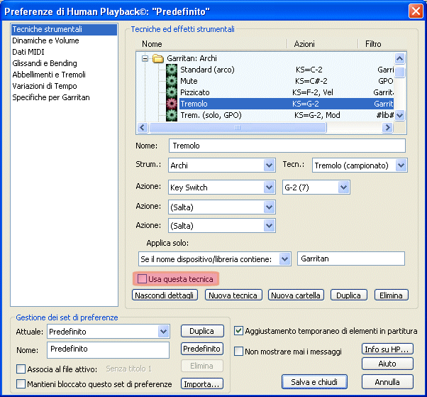Image resolution: width=427 pixels, height=397 pixels.
Task: Select Dinamiche e Volume category
Action: coord(45,41)
